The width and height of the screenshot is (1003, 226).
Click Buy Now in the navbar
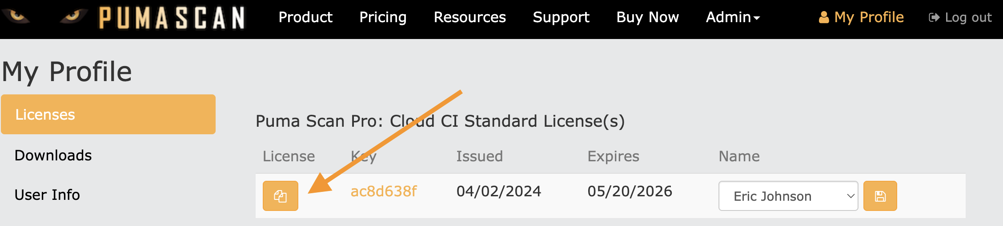(647, 17)
